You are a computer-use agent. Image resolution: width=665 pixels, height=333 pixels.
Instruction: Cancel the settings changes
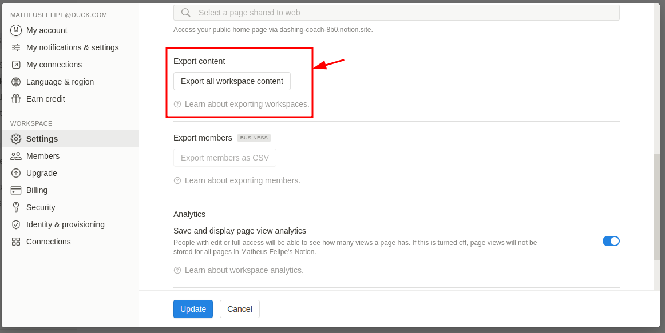pos(240,309)
